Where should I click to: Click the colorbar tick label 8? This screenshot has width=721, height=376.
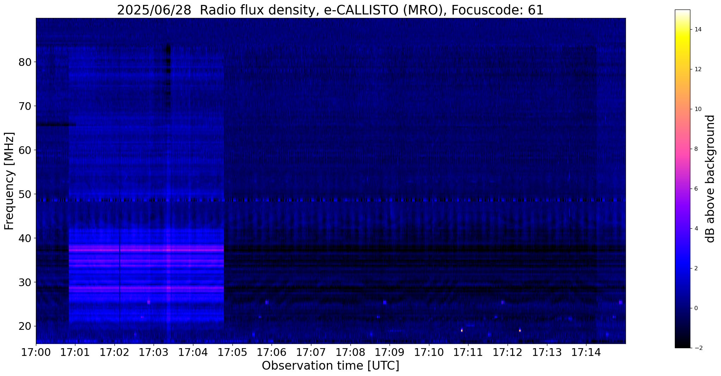(x=696, y=149)
